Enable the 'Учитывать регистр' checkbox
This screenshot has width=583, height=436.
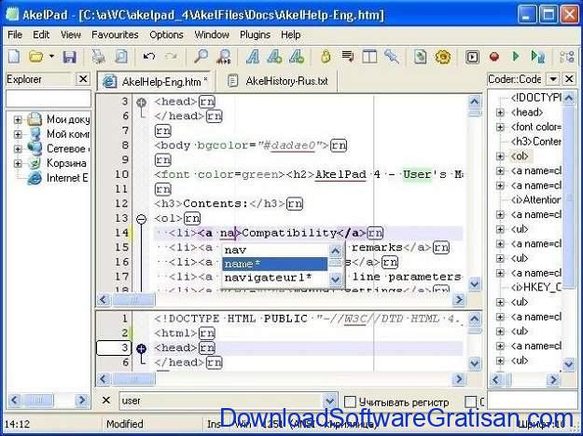tap(350, 402)
